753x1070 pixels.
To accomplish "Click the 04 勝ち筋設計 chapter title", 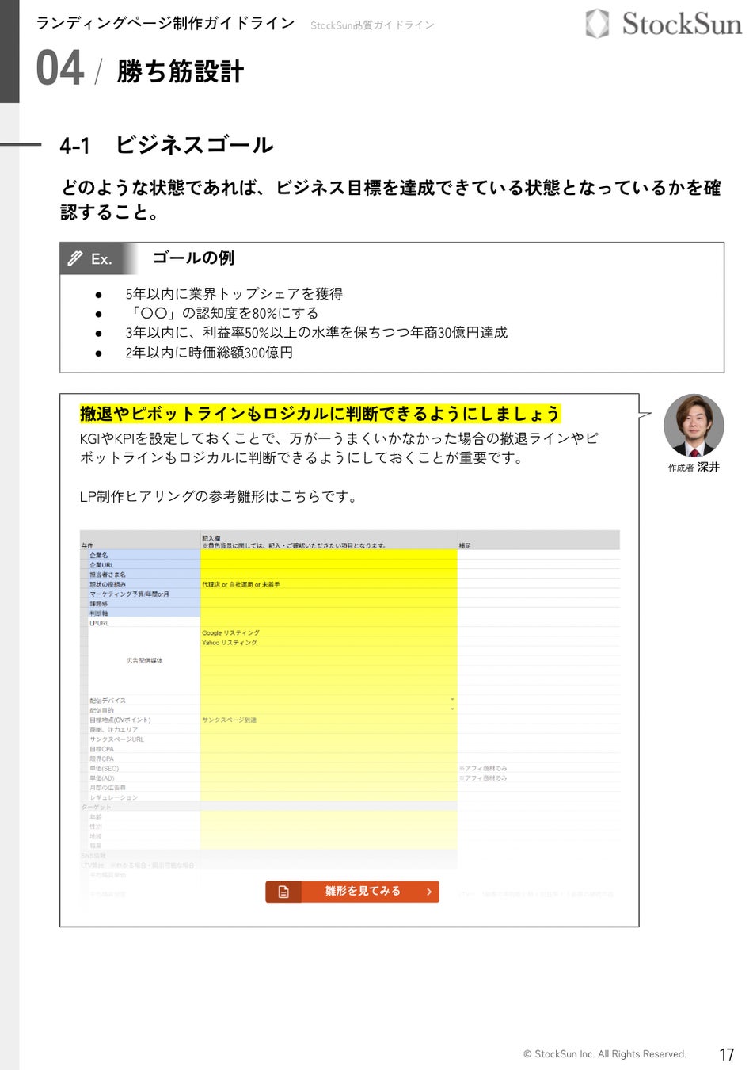I will [140, 70].
